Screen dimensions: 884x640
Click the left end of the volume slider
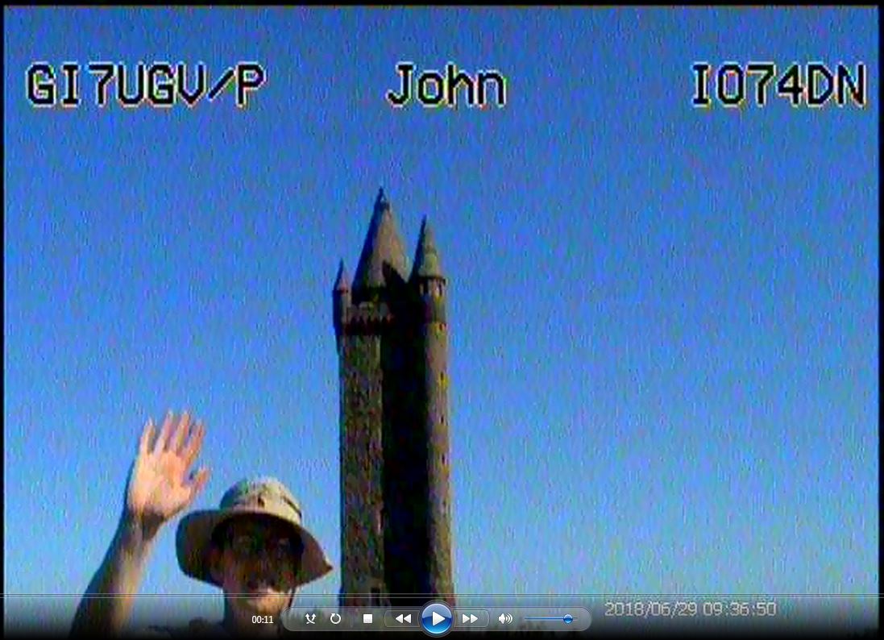tap(528, 619)
